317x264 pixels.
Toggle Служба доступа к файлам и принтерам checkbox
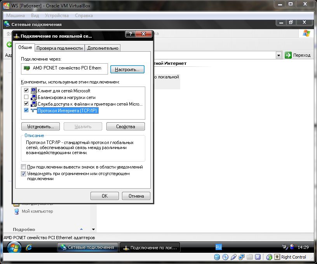pos(26,104)
